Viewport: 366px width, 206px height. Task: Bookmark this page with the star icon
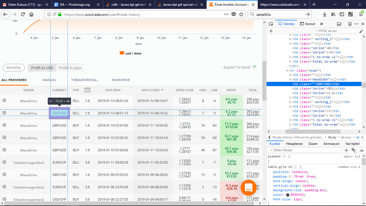(x=241, y=14)
